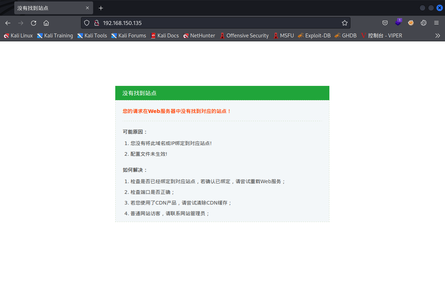Click the insecure connection lock icon
The image size is (445, 294).
tap(96, 23)
